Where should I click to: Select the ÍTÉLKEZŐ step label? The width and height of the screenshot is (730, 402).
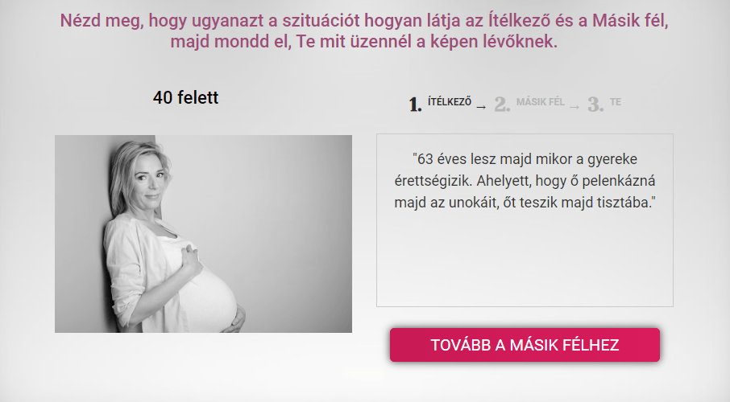coord(450,102)
